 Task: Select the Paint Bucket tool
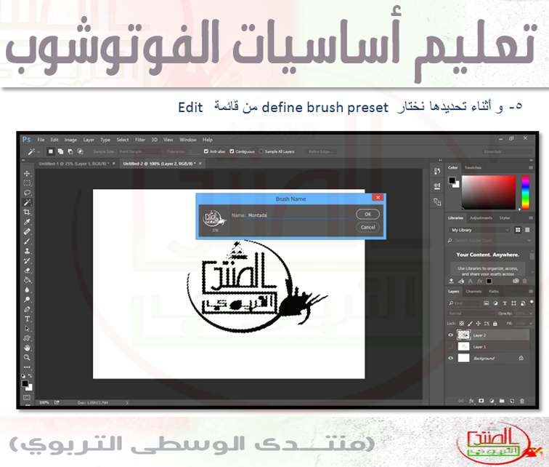click(x=27, y=280)
